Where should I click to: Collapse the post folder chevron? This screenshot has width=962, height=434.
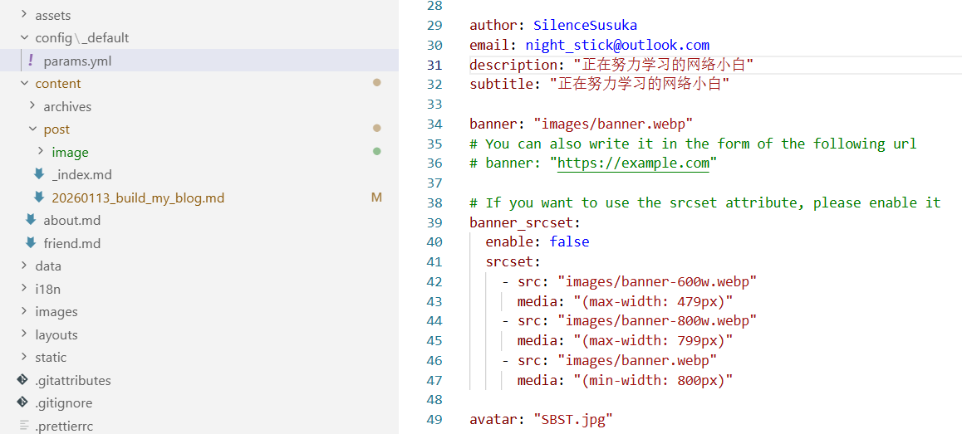pos(32,129)
